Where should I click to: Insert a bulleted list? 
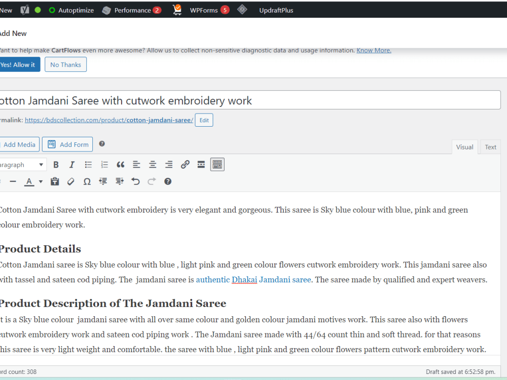(88, 165)
